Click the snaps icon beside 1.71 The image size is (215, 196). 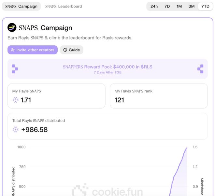[15, 100]
